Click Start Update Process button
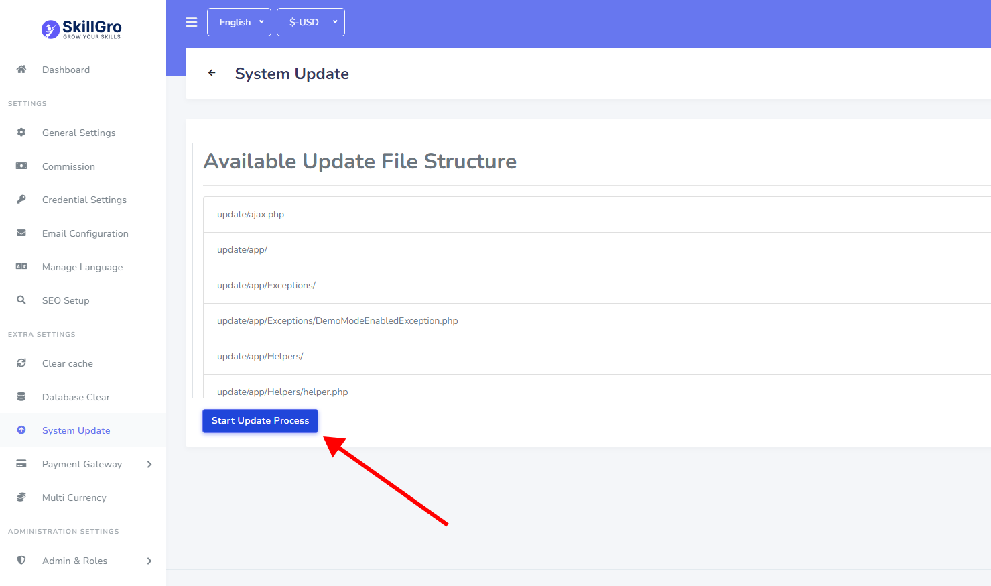991x586 pixels. [x=260, y=421]
